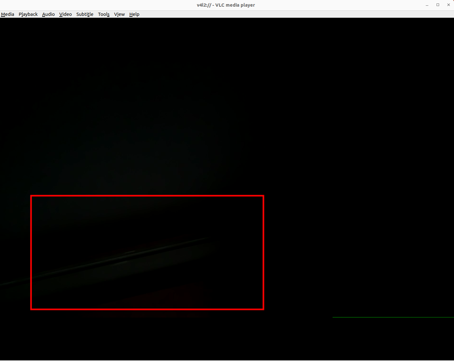Click the green horizontal line in the video
The width and height of the screenshot is (454, 361).
(x=393, y=317)
